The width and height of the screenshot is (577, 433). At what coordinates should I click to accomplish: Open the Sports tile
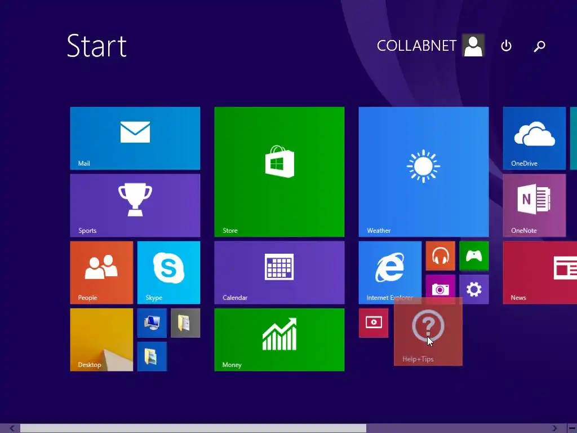point(135,205)
